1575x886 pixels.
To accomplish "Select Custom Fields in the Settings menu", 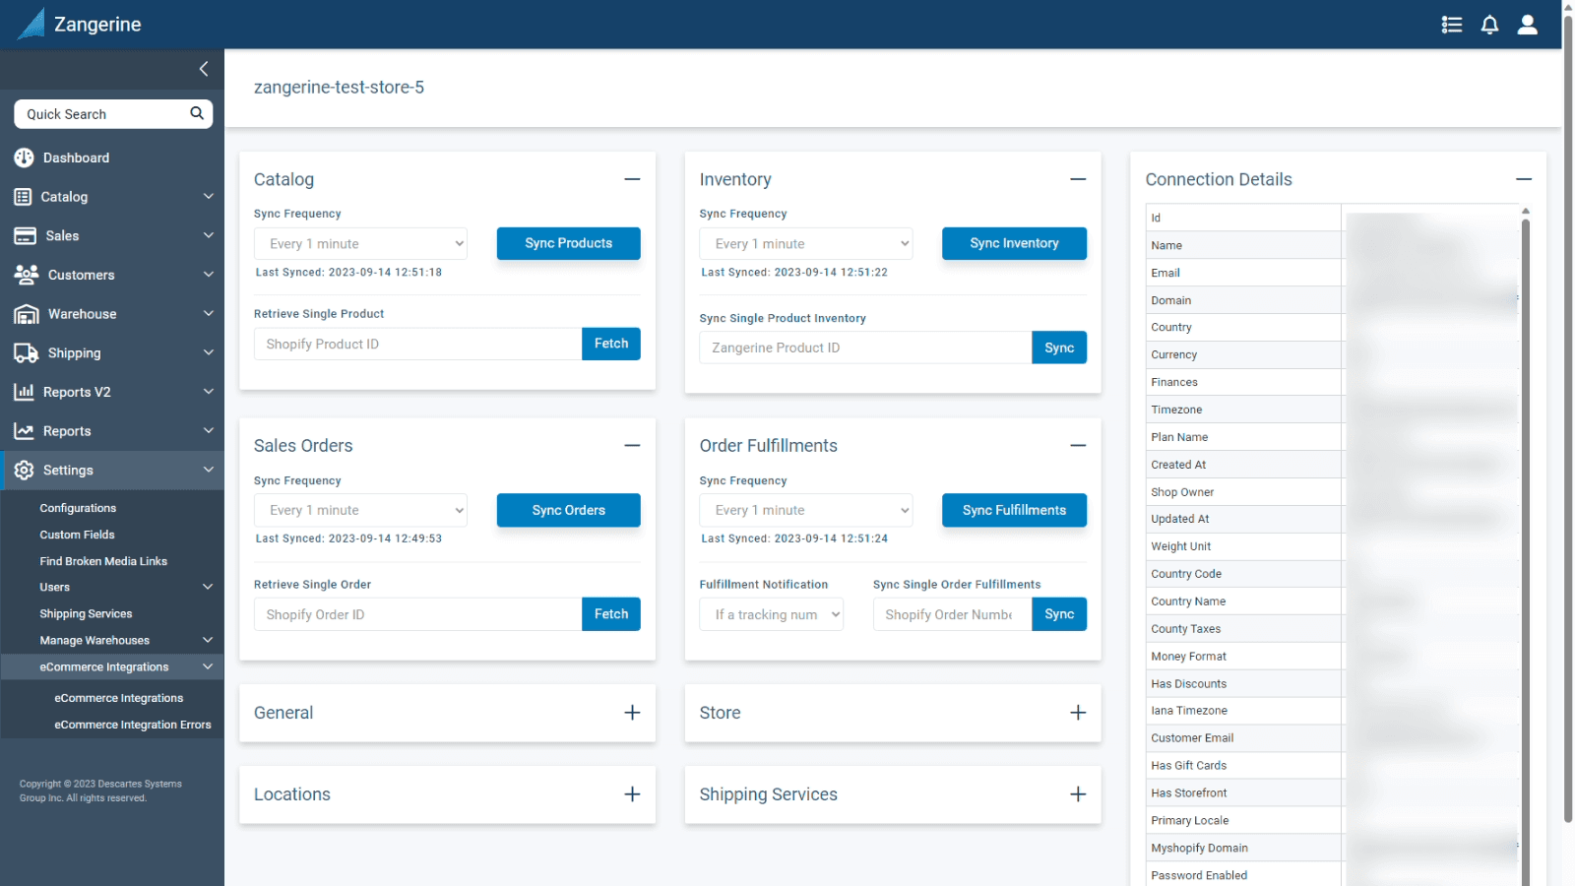I will coord(77,535).
